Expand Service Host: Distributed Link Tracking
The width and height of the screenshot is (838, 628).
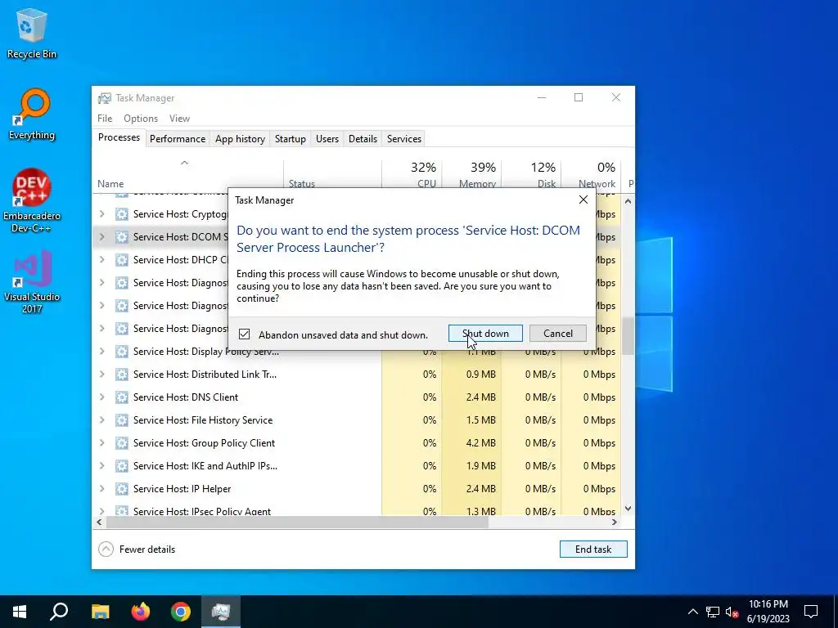pyautogui.click(x=102, y=375)
